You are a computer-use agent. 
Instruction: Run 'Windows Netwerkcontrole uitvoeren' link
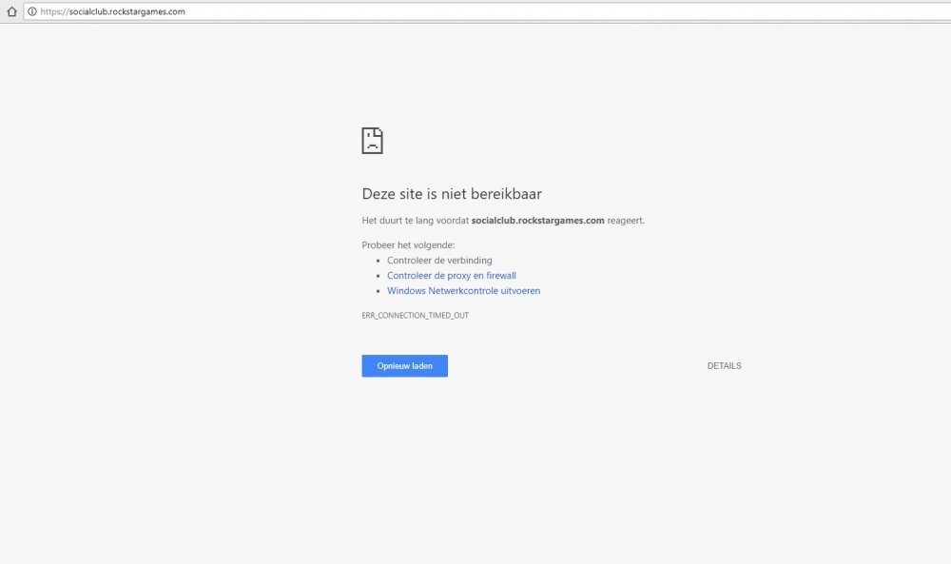463,290
